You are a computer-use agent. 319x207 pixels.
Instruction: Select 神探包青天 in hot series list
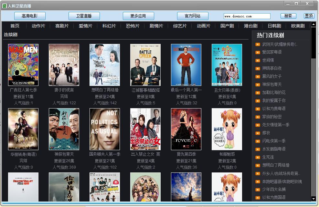[272, 84]
